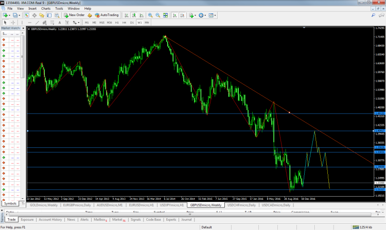Select the Text tool (A icon)
Viewport: 386px width, 230px height.
[60, 23]
